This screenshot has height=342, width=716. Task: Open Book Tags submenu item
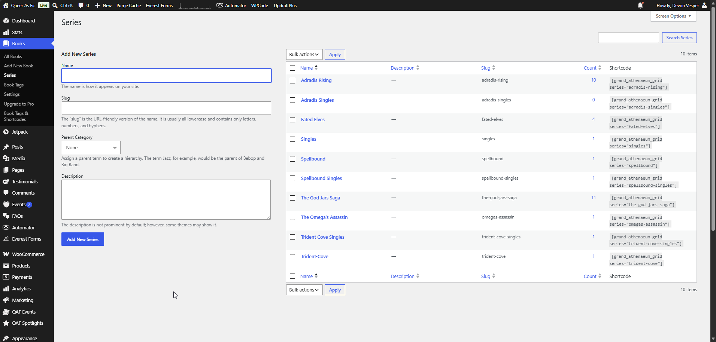coord(14,85)
